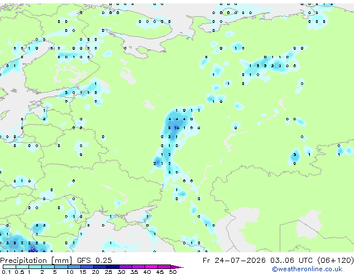Image resolution: width=354 pixels, height=274 pixels.
Task: Click the 40–45 mm magenta legend box
Action: tap(151, 267)
